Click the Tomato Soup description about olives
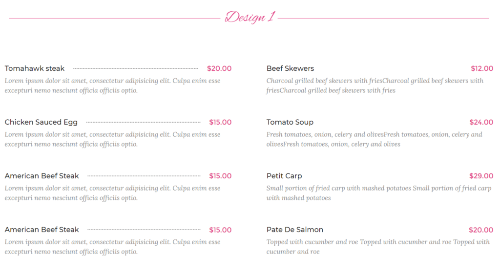Image resolution: width=500 pixels, height=257 pixels. (x=375, y=139)
